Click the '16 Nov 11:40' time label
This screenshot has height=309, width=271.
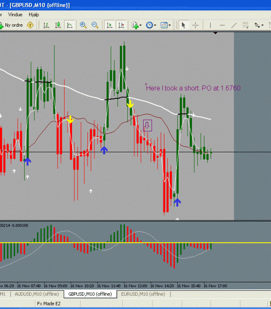109,286
